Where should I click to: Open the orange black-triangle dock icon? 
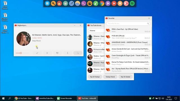90,3
